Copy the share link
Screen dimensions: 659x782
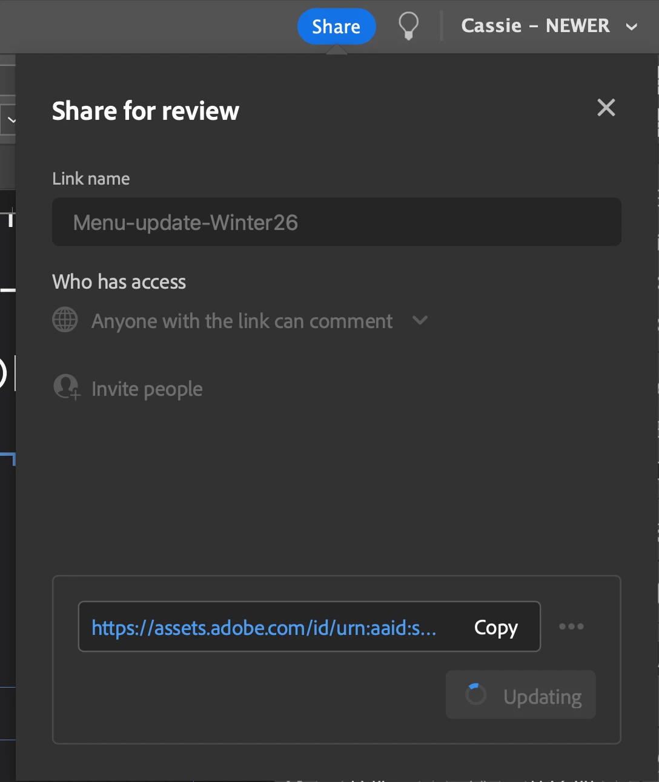click(x=495, y=628)
